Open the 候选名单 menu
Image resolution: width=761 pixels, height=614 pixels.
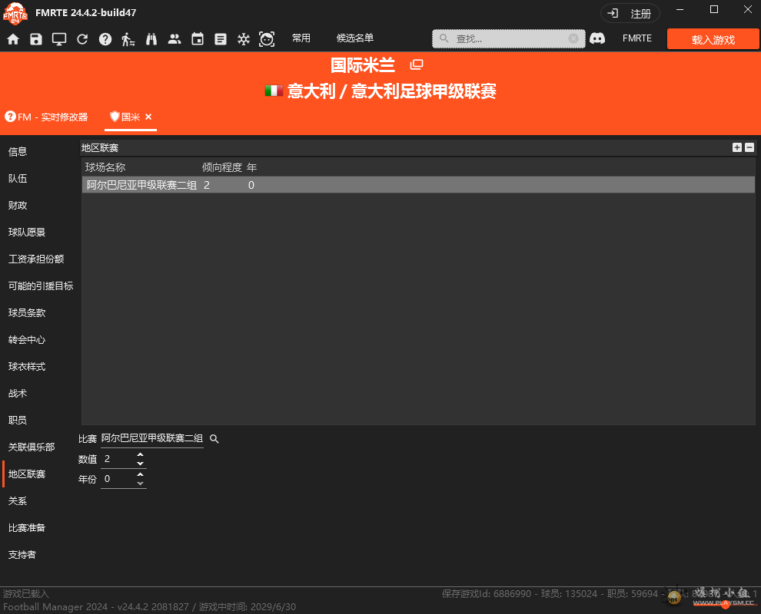pos(355,38)
